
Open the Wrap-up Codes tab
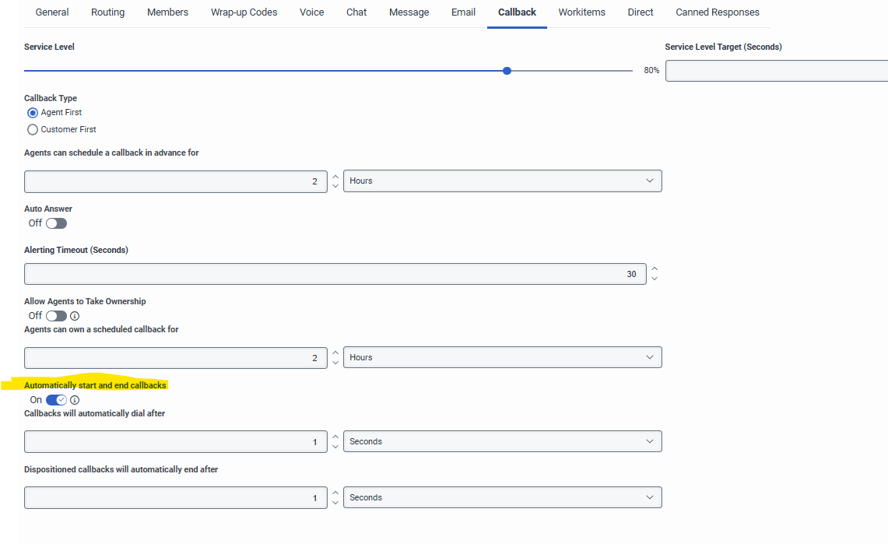pyautogui.click(x=244, y=12)
